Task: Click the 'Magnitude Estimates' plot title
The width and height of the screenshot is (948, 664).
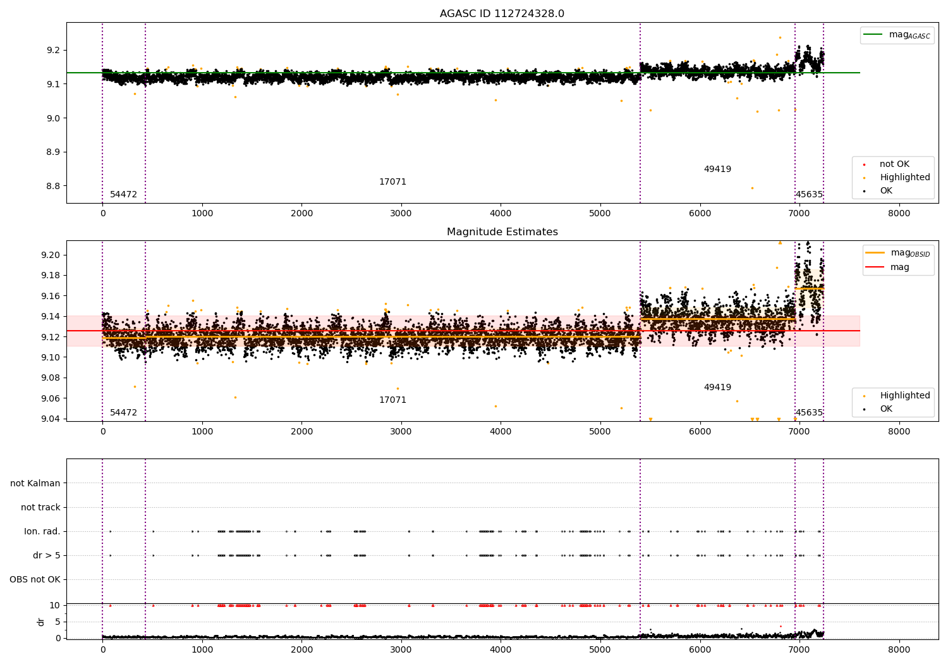Action: point(502,232)
